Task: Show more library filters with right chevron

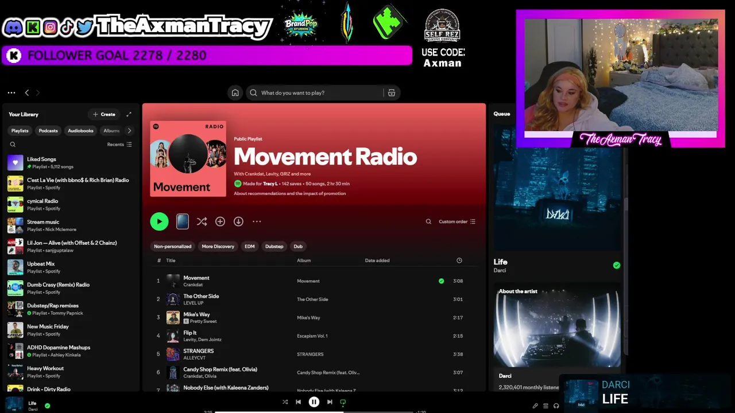Action: pyautogui.click(x=129, y=131)
